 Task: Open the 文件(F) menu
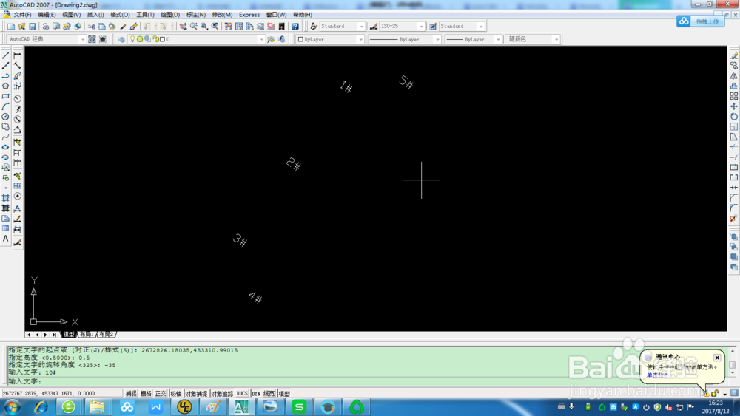pyautogui.click(x=22, y=15)
